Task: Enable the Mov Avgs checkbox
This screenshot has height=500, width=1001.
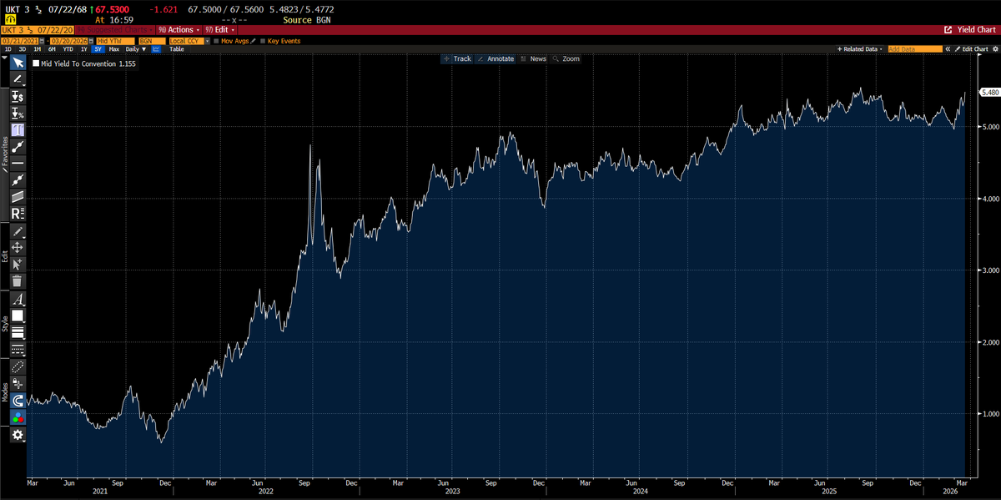Action: coord(217,41)
